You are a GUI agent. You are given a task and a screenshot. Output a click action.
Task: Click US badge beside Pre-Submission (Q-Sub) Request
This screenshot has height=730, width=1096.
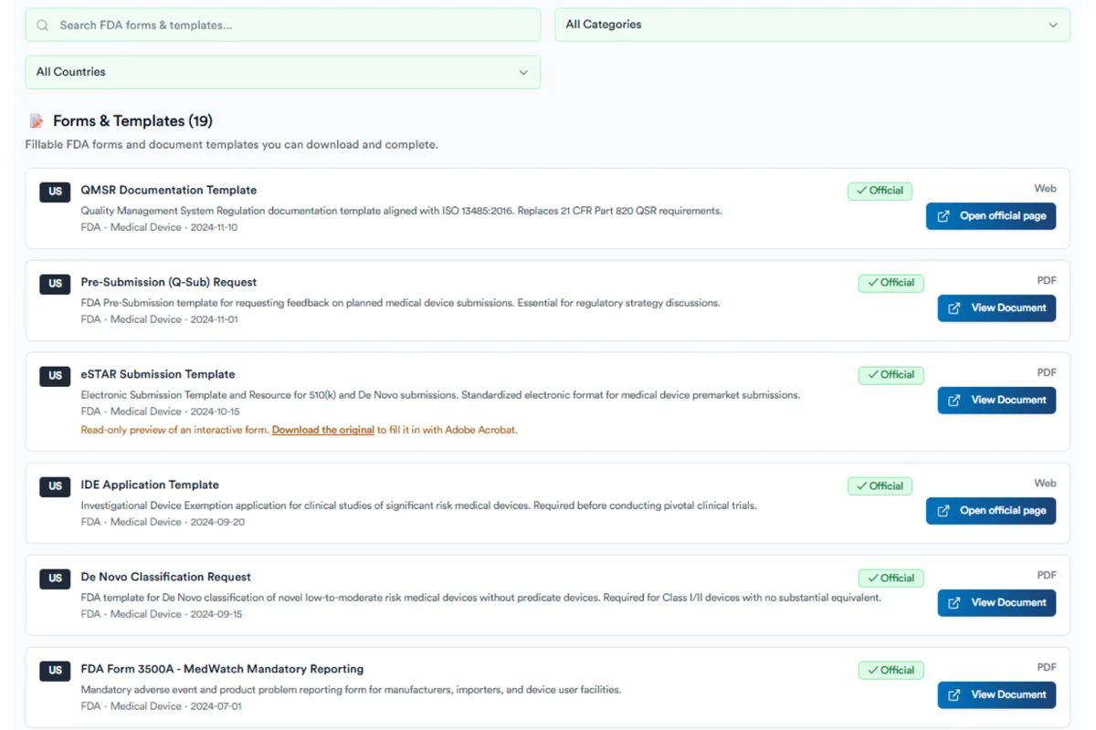(55, 284)
